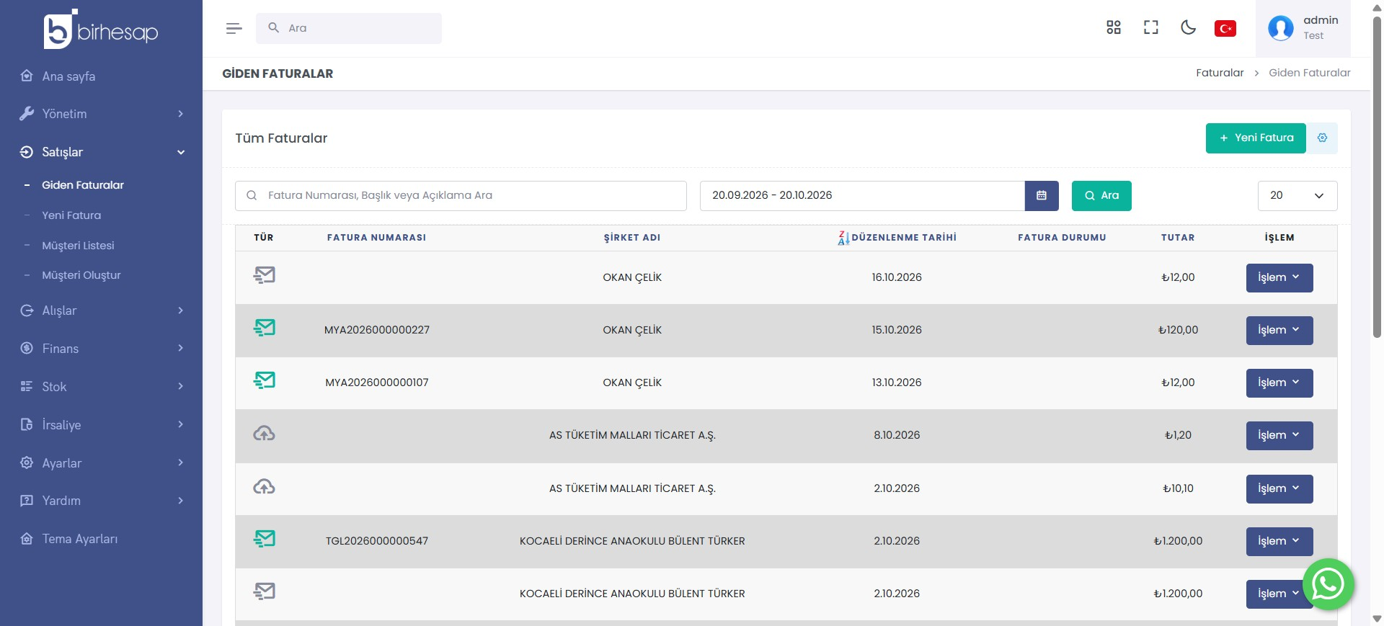Open Yeni Fatura submenu item in sidebar
The image size is (1384, 626).
click(71, 215)
